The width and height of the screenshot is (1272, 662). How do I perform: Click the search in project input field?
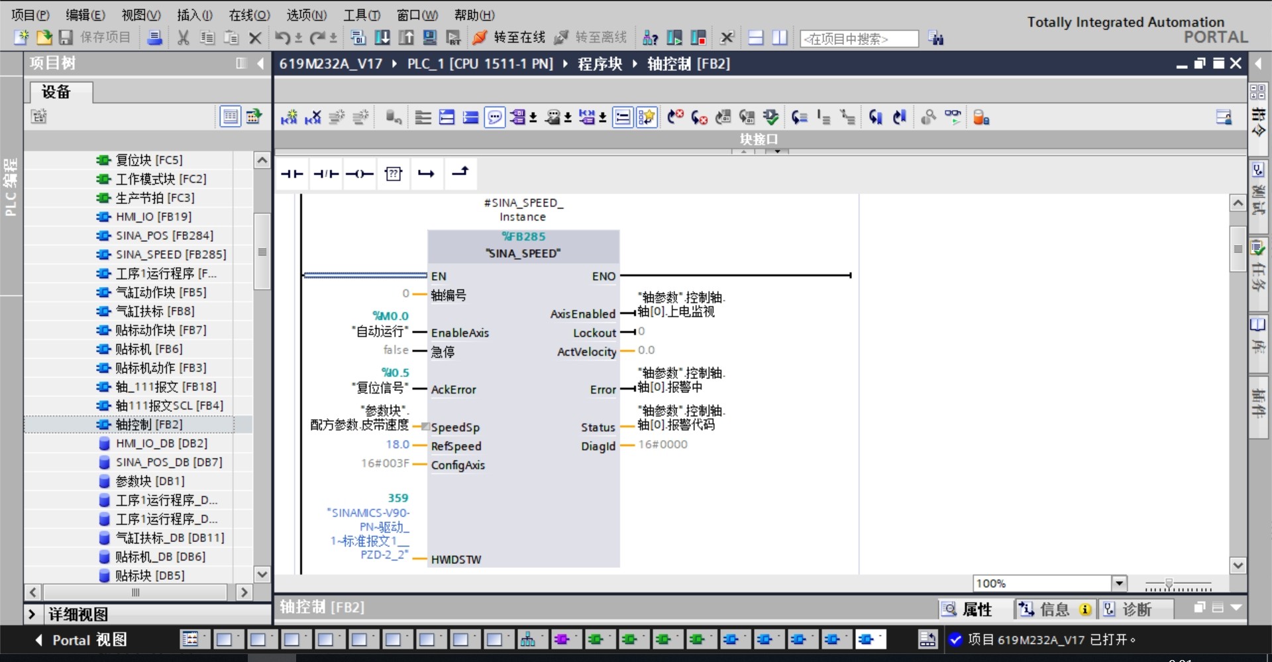coord(859,39)
